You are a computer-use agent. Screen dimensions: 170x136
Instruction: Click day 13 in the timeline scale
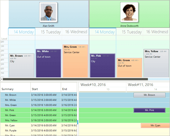pos(108,89)
